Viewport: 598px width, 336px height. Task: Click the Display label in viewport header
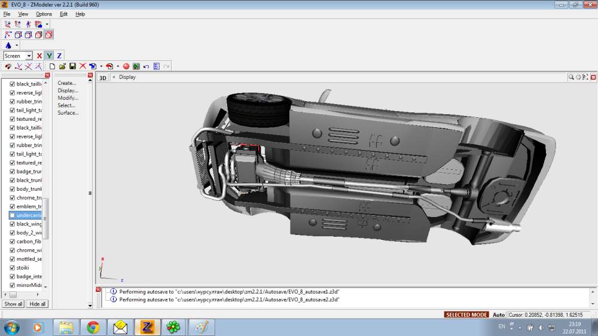point(127,77)
